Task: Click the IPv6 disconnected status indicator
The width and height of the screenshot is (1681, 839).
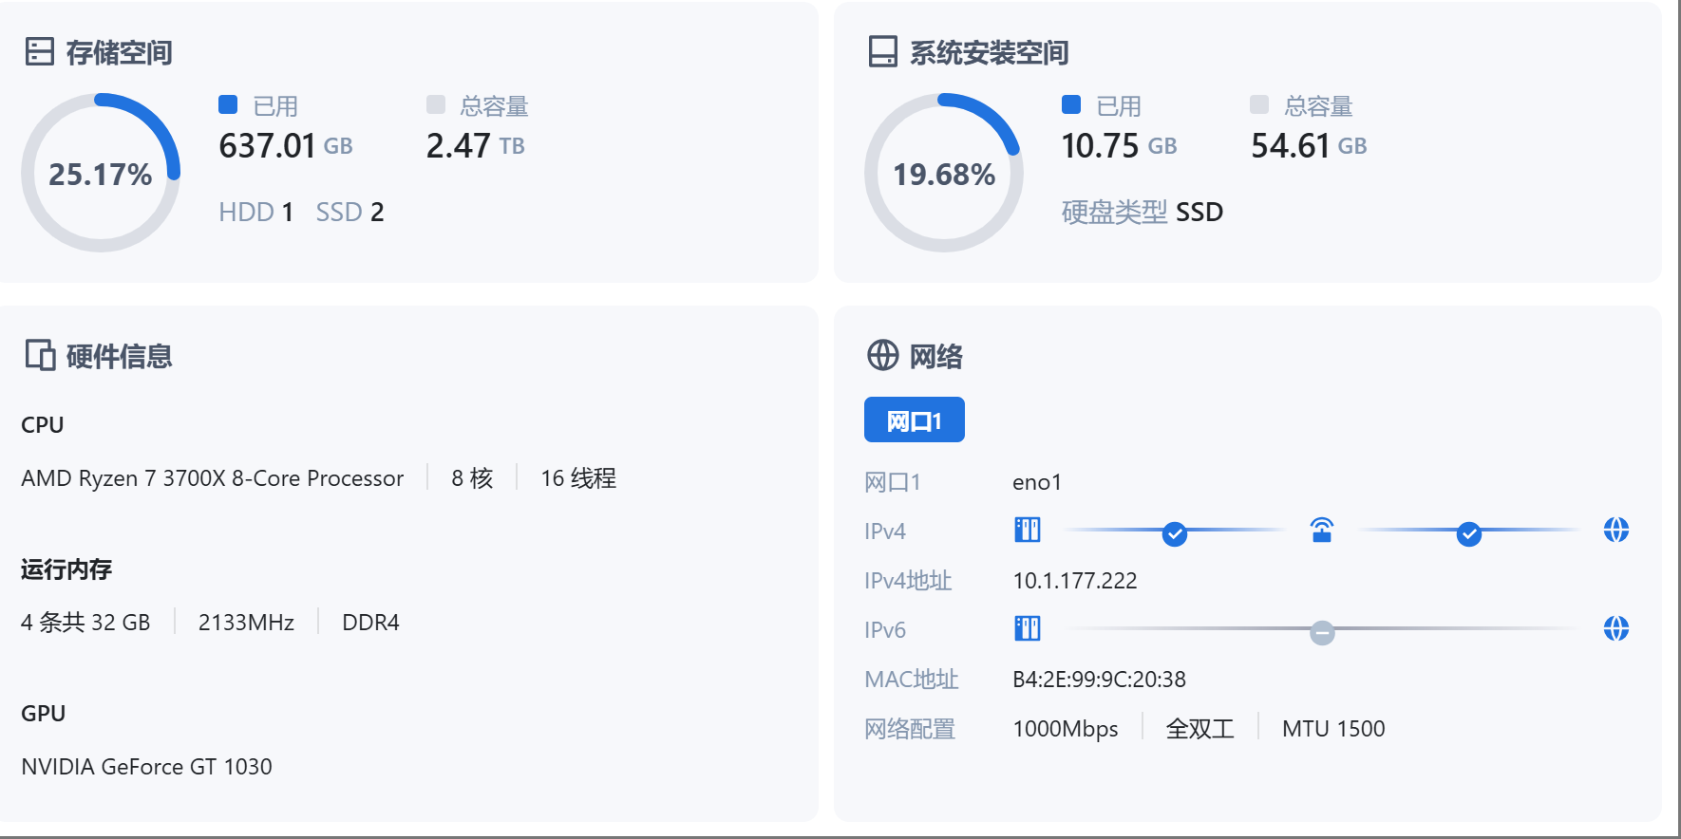Action: pos(1322,632)
